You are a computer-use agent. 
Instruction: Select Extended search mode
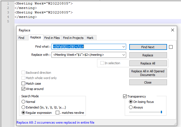[x=23, y=107]
